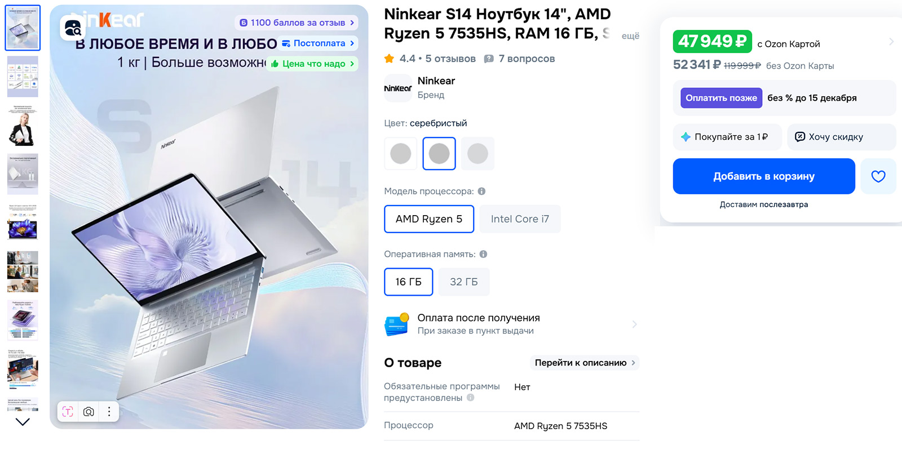Open the 1100 баллов за отзыв badge
This screenshot has width=902, height=450.
[x=297, y=23]
